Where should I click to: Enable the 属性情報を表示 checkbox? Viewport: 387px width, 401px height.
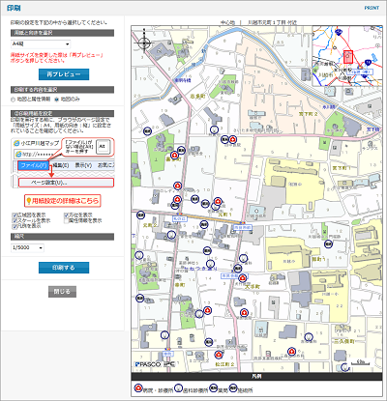pyautogui.click(x=67, y=220)
